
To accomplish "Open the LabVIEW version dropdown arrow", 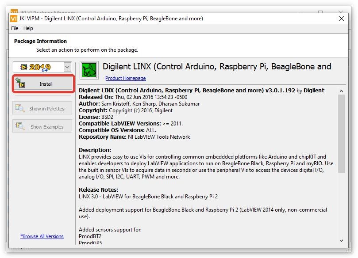I will (67, 67).
